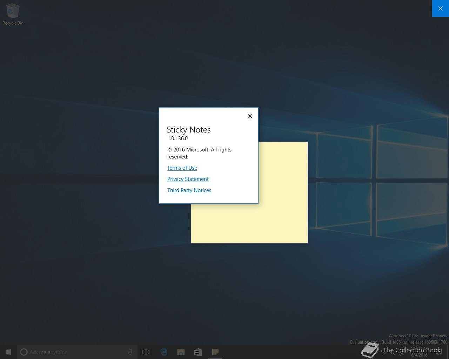Click the blue close button at the top-right corner of the screen
This screenshot has width=449, height=359.
coord(440,8)
